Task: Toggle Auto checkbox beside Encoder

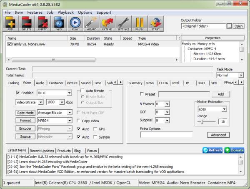Action: coord(79,129)
